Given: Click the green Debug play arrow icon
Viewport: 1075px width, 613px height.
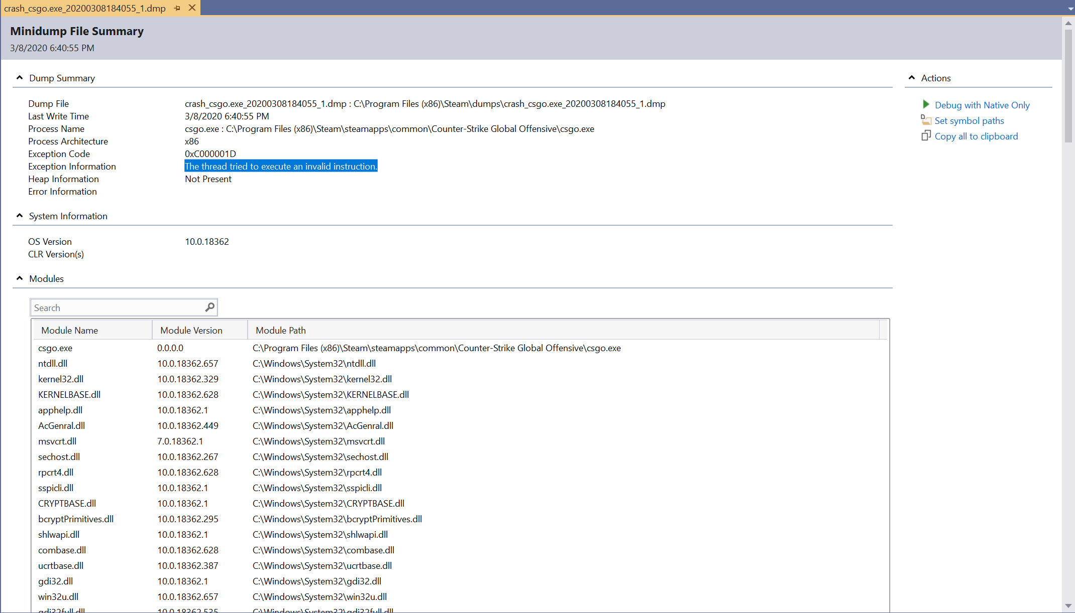Looking at the screenshot, I should click(x=926, y=104).
